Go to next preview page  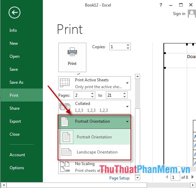point(193,177)
